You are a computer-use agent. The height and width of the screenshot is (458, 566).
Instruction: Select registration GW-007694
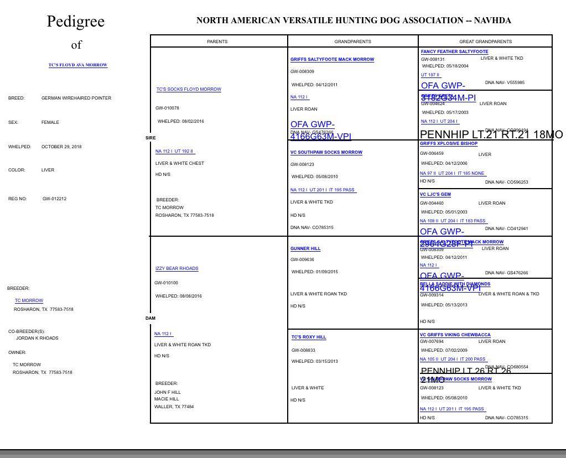[432, 341]
